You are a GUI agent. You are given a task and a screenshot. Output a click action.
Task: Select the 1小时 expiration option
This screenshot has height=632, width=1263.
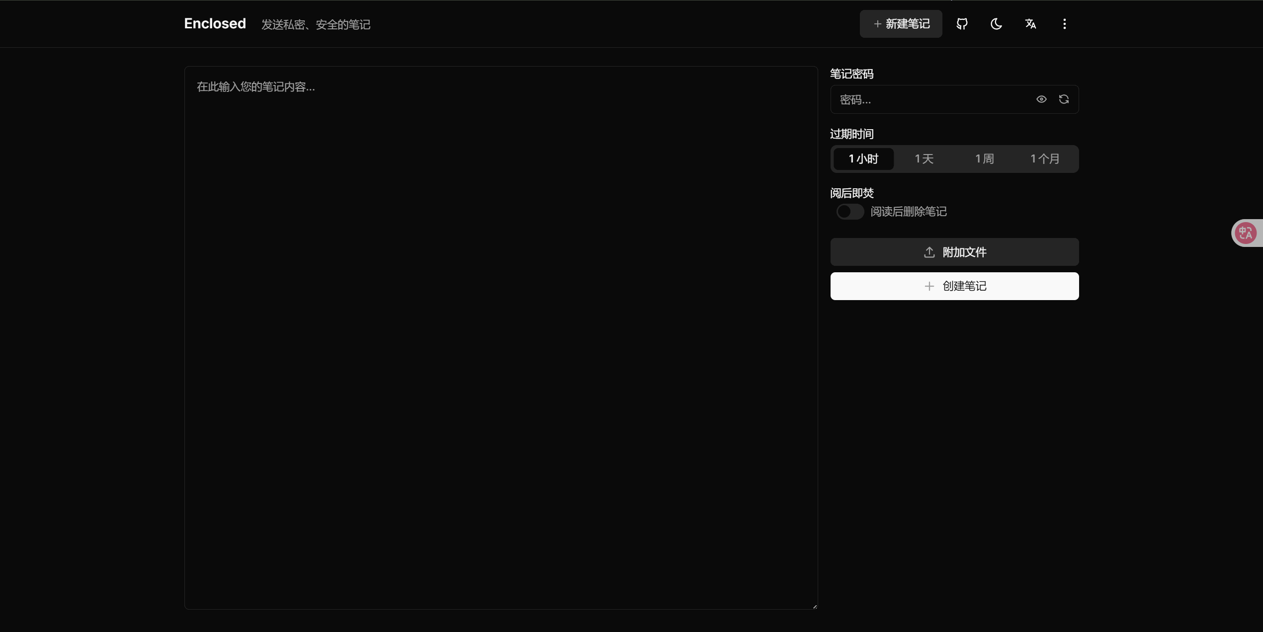click(863, 159)
